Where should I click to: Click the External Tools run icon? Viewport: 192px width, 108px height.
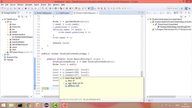[61, 8]
